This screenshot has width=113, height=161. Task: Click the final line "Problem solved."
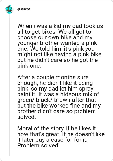pos(38,145)
